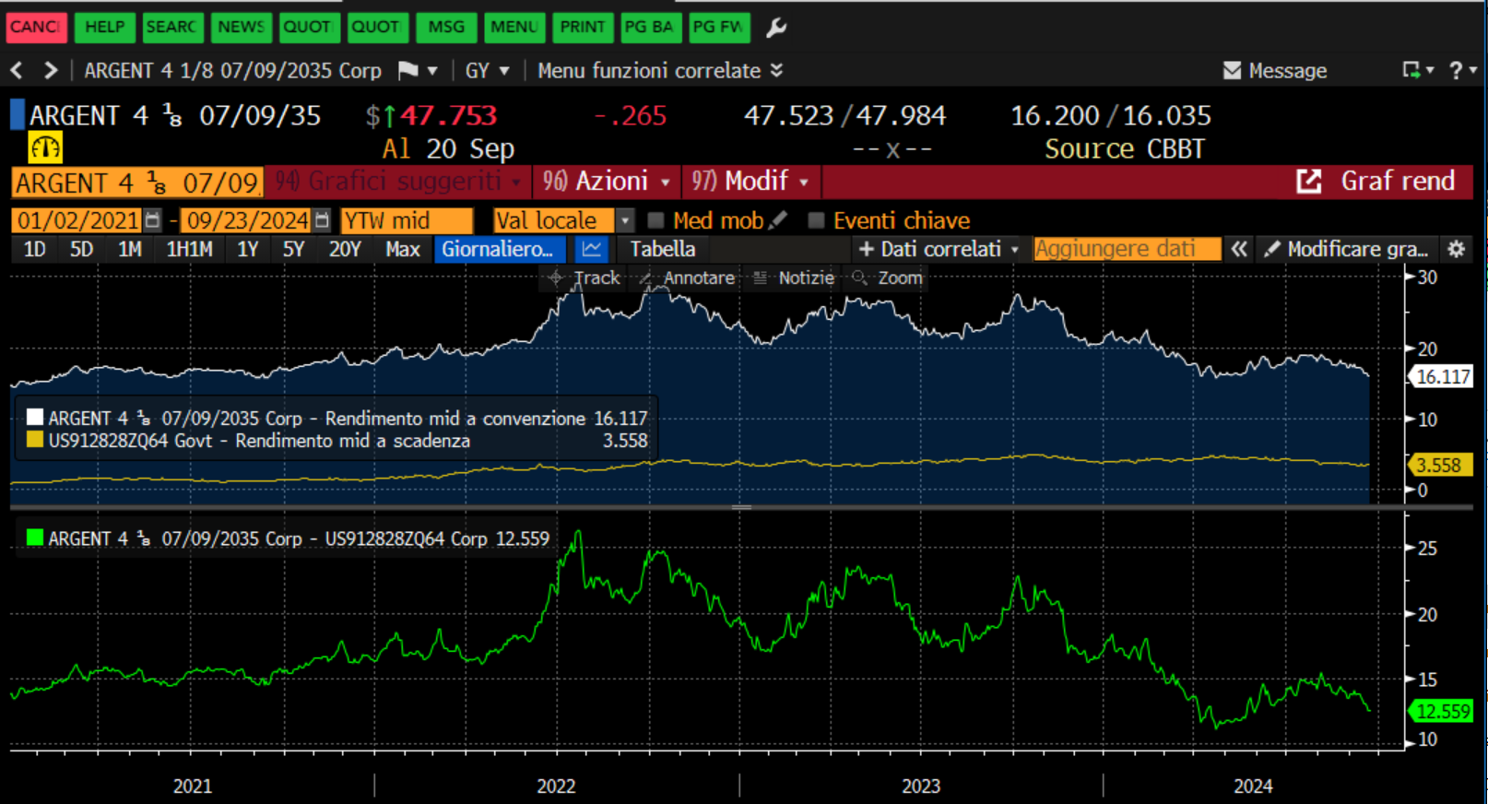This screenshot has width=1488, height=804.
Task: Open the 96) Azioni dropdown
Action: click(x=606, y=182)
